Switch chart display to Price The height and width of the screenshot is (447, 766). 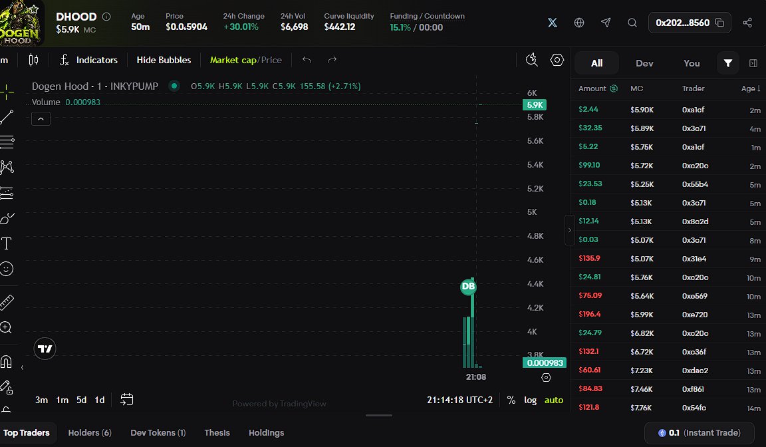click(x=271, y=60)
